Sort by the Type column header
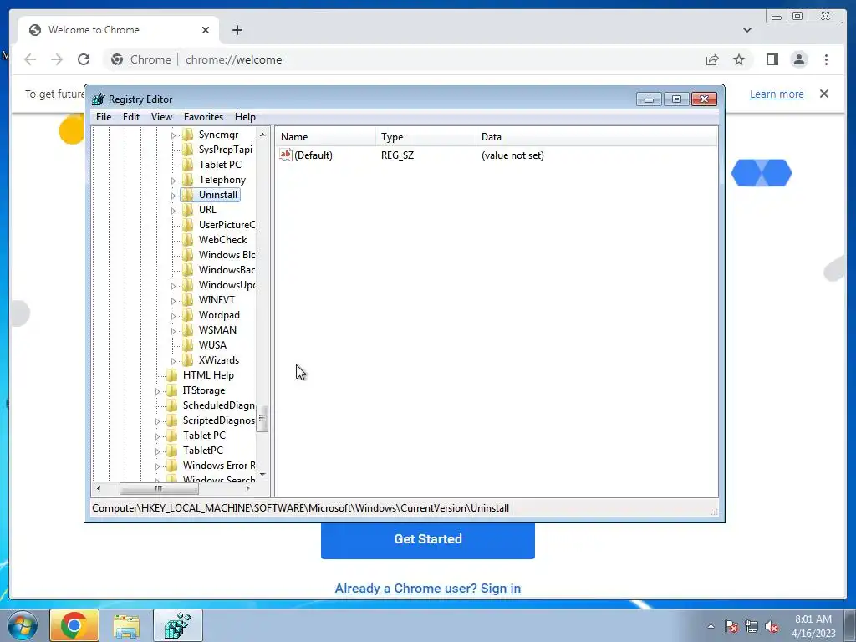The height and width of the screenshot is (642, 856). (425, 137)
